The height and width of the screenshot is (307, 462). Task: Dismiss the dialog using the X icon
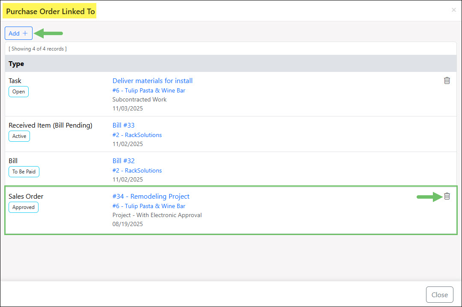tap(453, 9)
